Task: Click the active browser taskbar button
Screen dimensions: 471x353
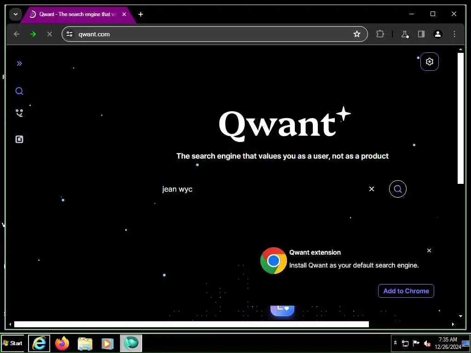Action: [131, 343]
